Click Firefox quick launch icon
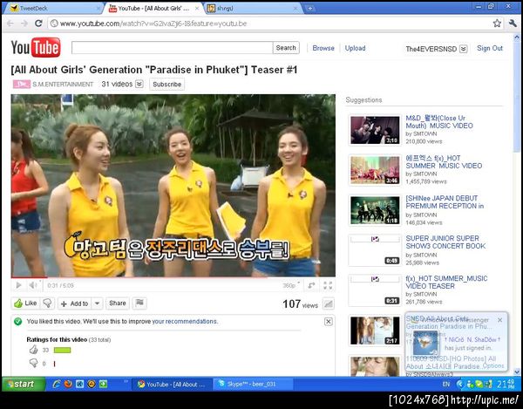This screenshot has height=409, width=523. (68, 384)
